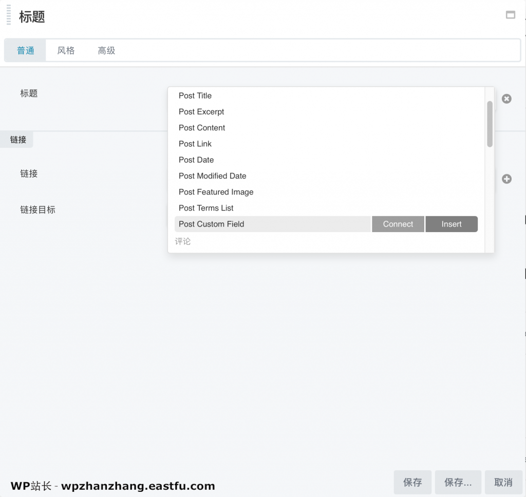Pick Post Featured Image entry
This screenshot has width=526, height=497.
click(216, 192)
